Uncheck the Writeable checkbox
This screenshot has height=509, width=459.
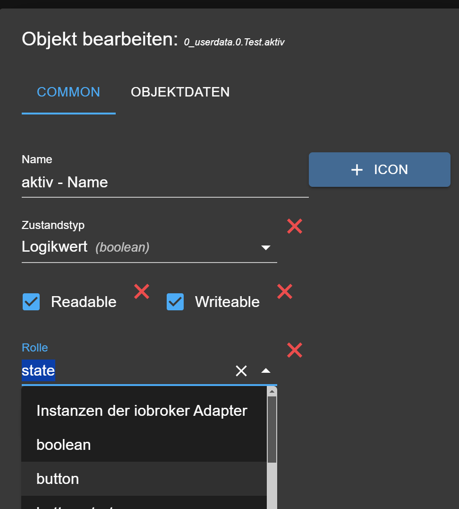(175, 302)
